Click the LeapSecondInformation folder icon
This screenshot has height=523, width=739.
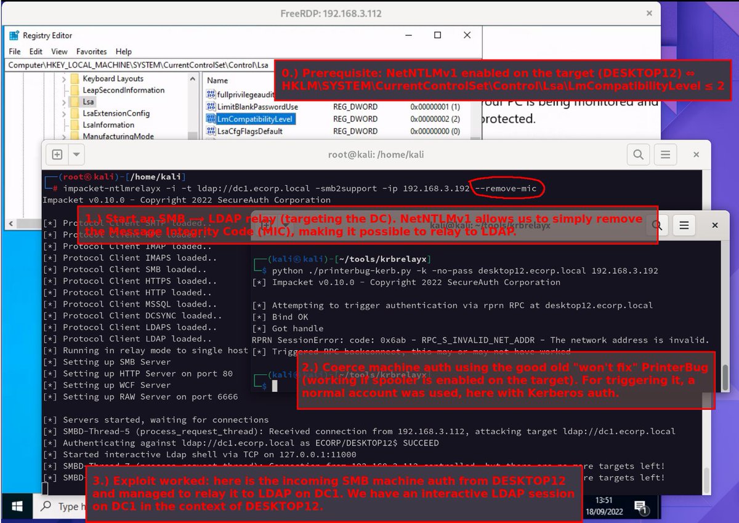75,90
